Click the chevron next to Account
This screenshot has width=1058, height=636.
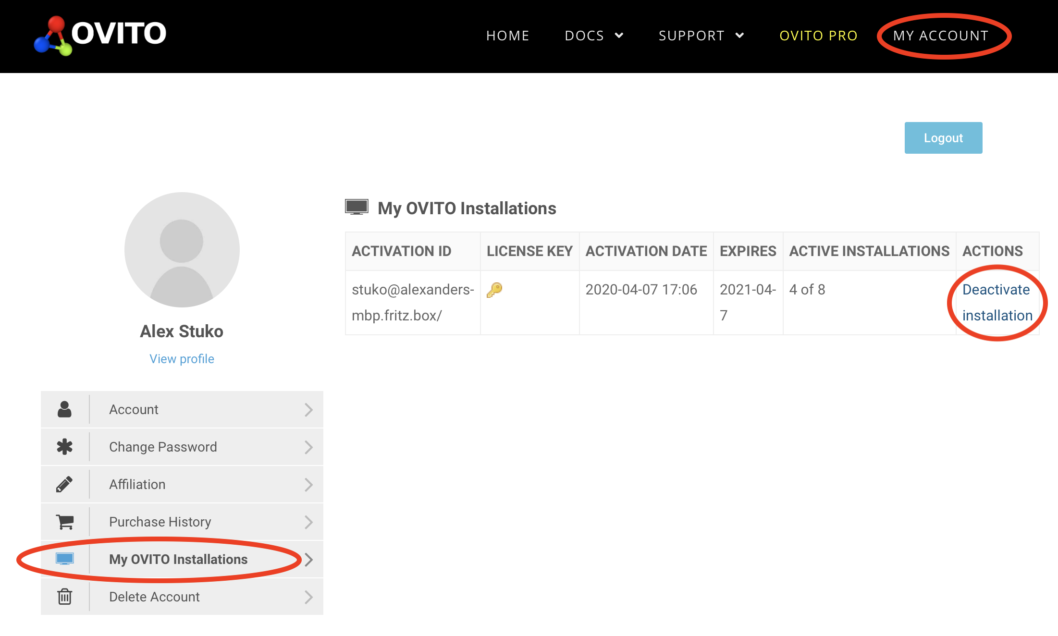coord(308,410)
